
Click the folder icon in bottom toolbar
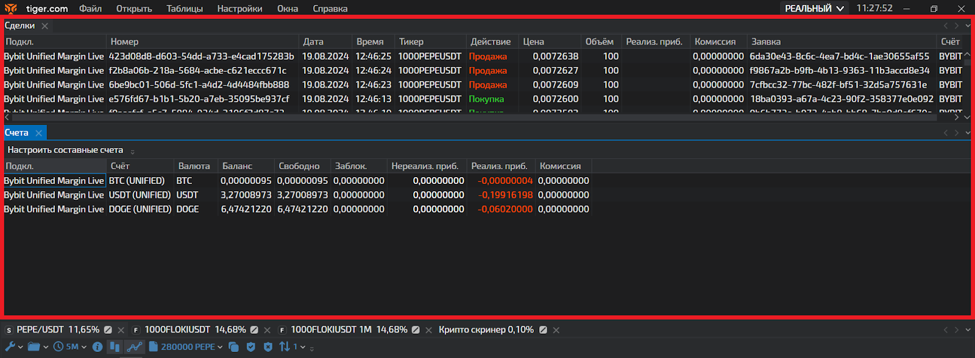click(34, 346)
